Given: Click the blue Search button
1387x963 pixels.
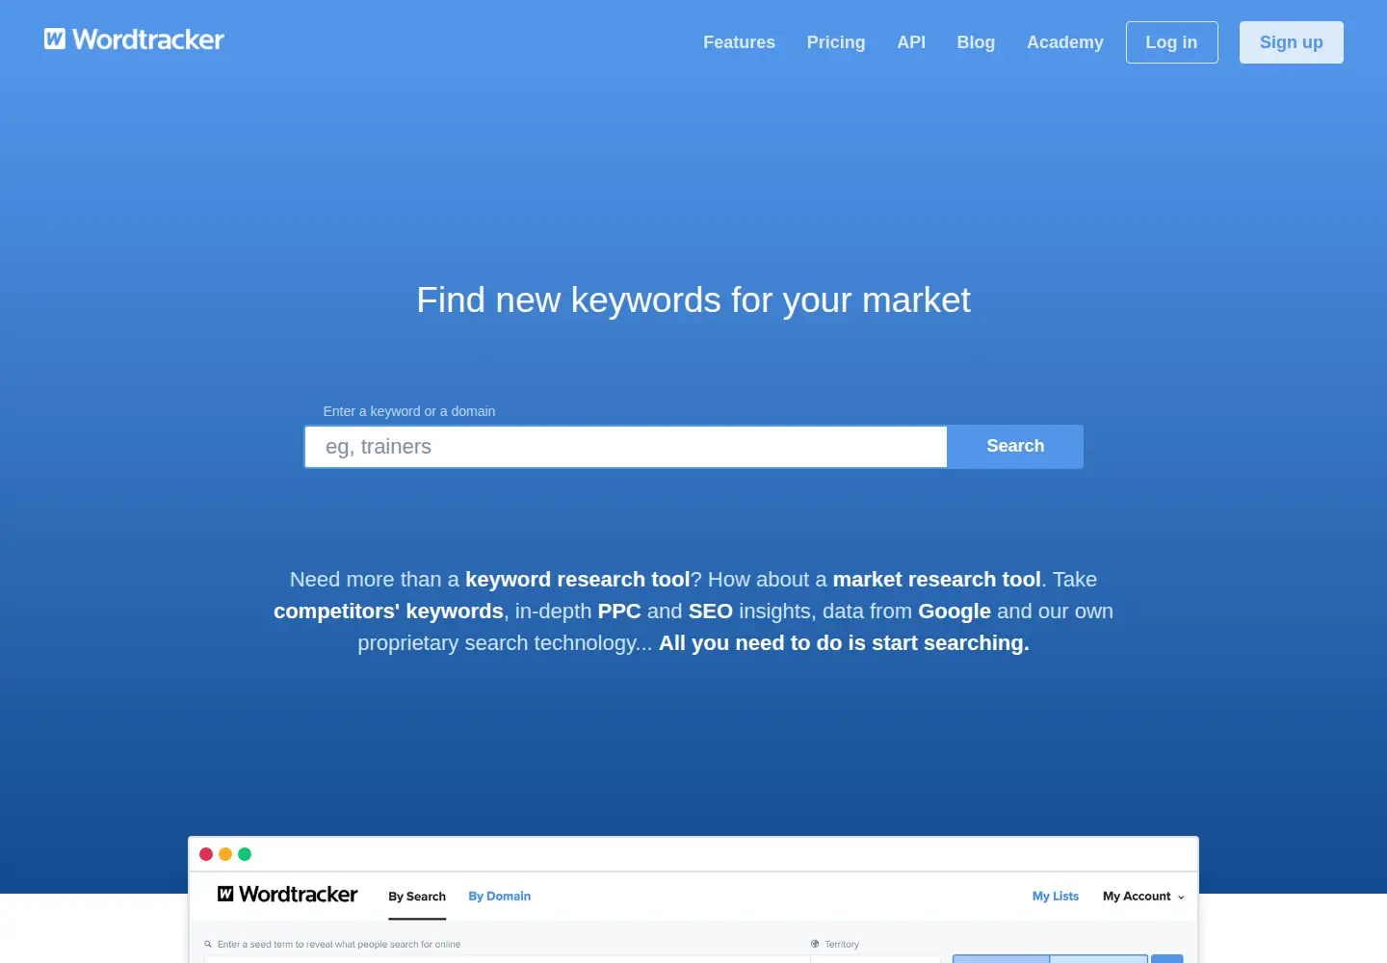Looking at the screenshot, I should (x=1015, y=446).
